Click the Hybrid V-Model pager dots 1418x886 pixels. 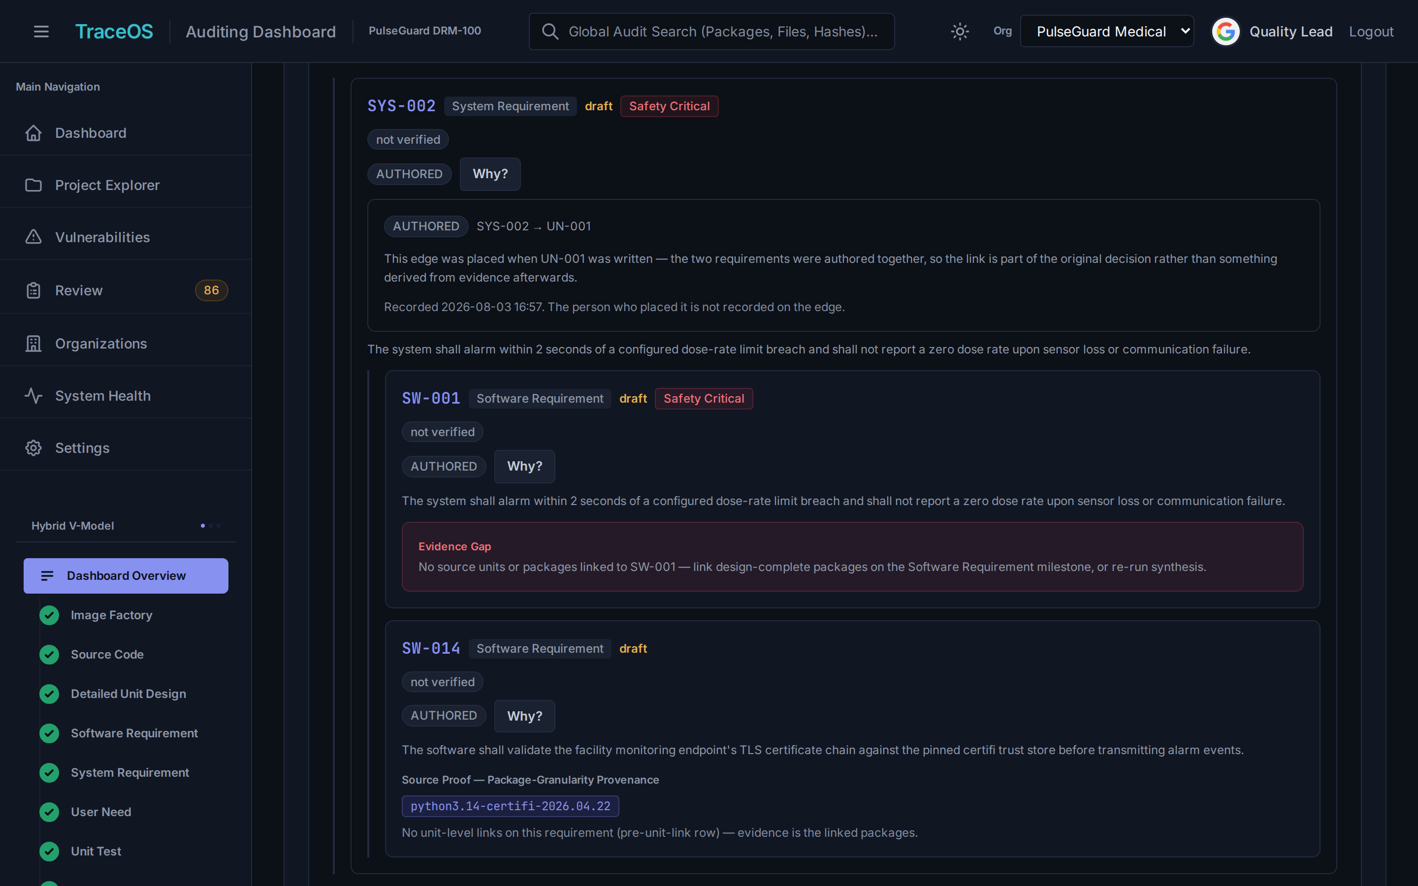point(210,526)
